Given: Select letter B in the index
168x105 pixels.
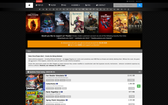Looking at the screenshot, I should [46, 10].
